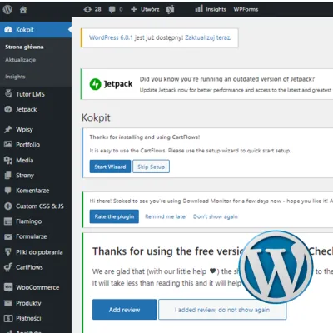333x333 pixels.
Task: Click the Pliki do pobrania download icon
Action: pos(8,251)
